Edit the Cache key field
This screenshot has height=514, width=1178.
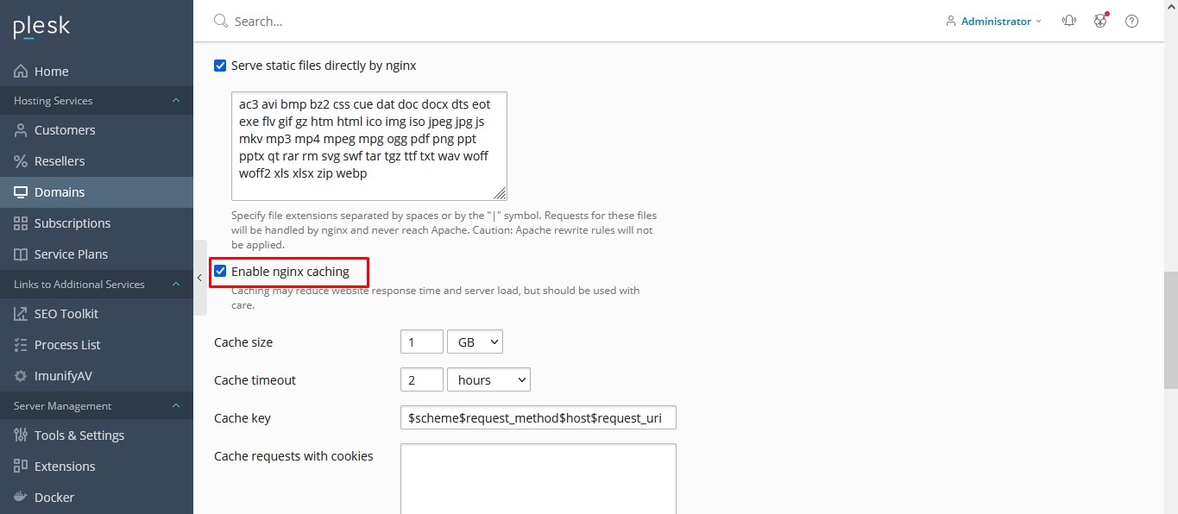538,417
